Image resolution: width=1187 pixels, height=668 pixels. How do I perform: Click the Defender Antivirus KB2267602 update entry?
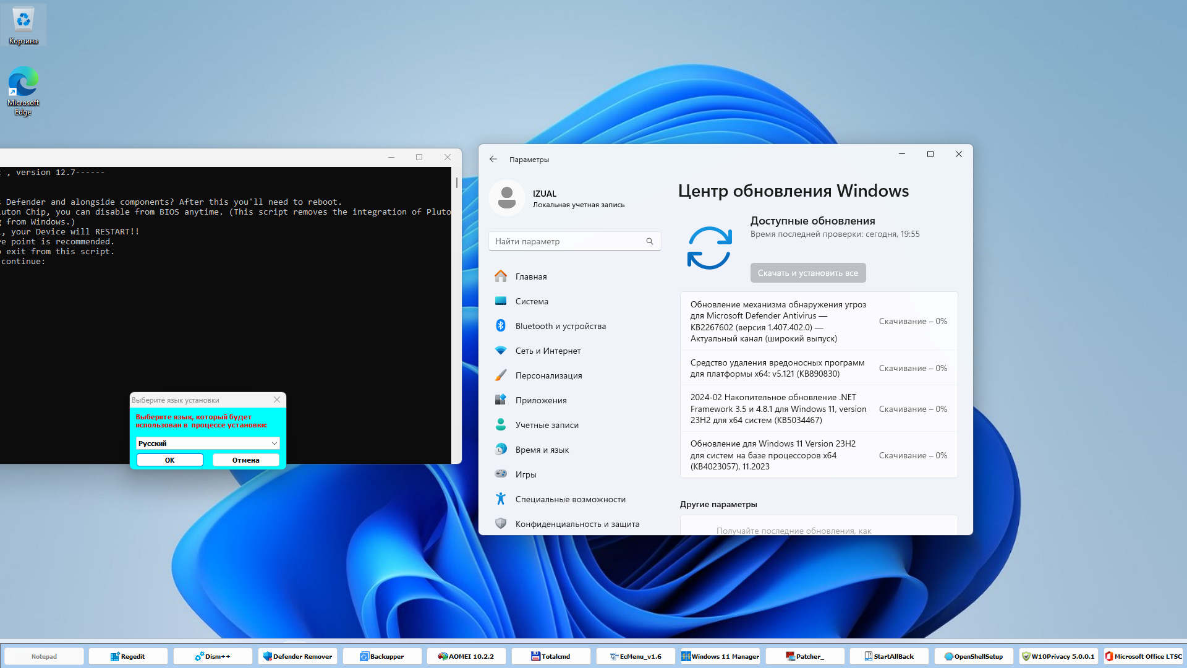point(819,321)
